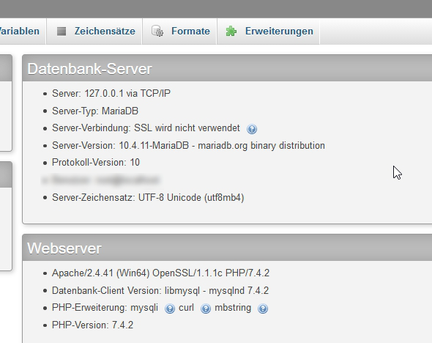
Task: Select the Datenbank-Client Version libmysql line
Action: tap(160, 291)
